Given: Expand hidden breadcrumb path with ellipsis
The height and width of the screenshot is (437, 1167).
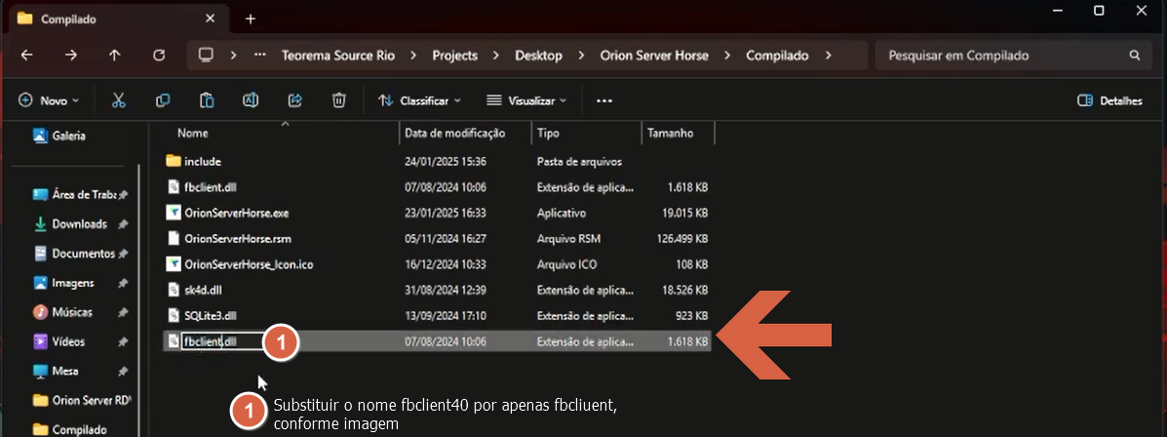Looking at the screenshot, I should click(x=259, y=55).
